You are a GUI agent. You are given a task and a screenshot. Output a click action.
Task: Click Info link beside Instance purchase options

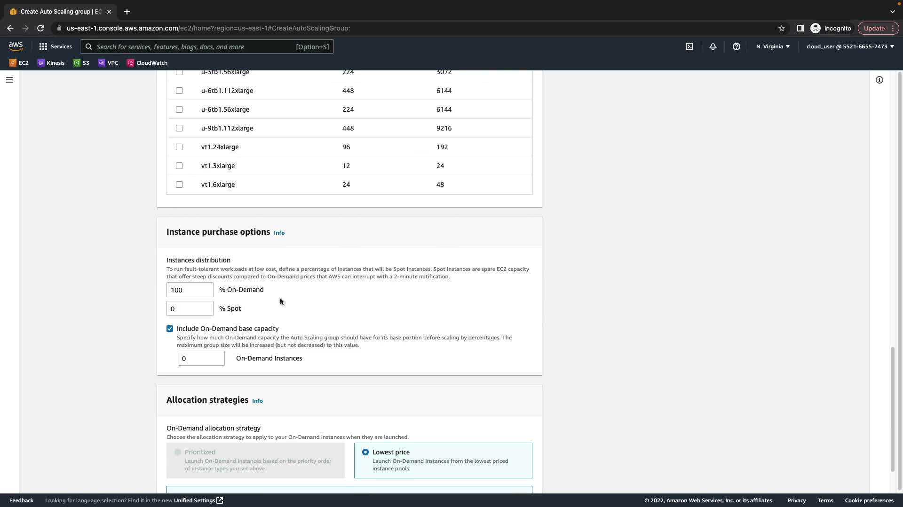point(279,233)
